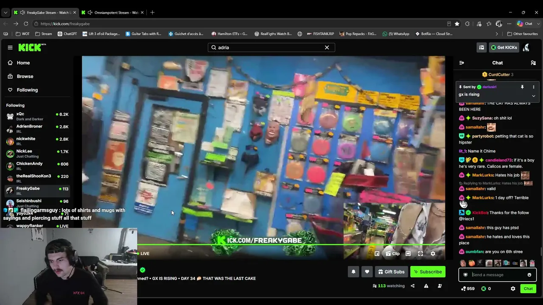Open the Kick hamburger sidebar menu
This screenshot has width=543, height=305.
(x=10, y=47)
